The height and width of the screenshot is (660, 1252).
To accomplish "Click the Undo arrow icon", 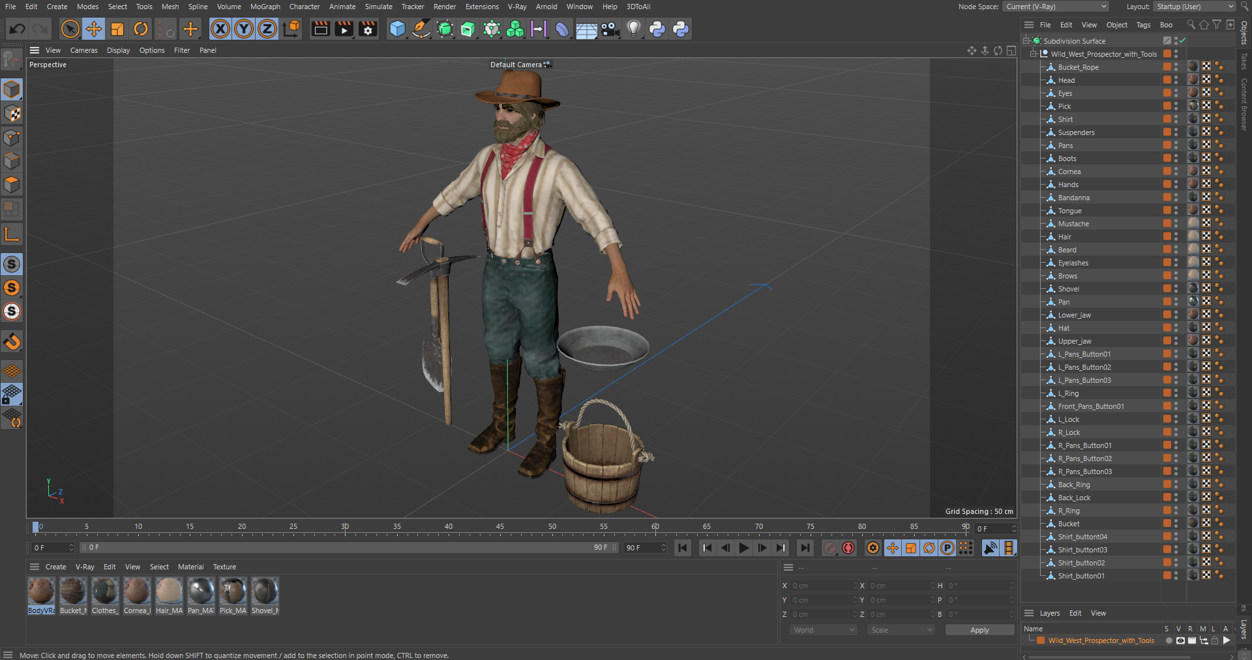I will click(18, 29).
